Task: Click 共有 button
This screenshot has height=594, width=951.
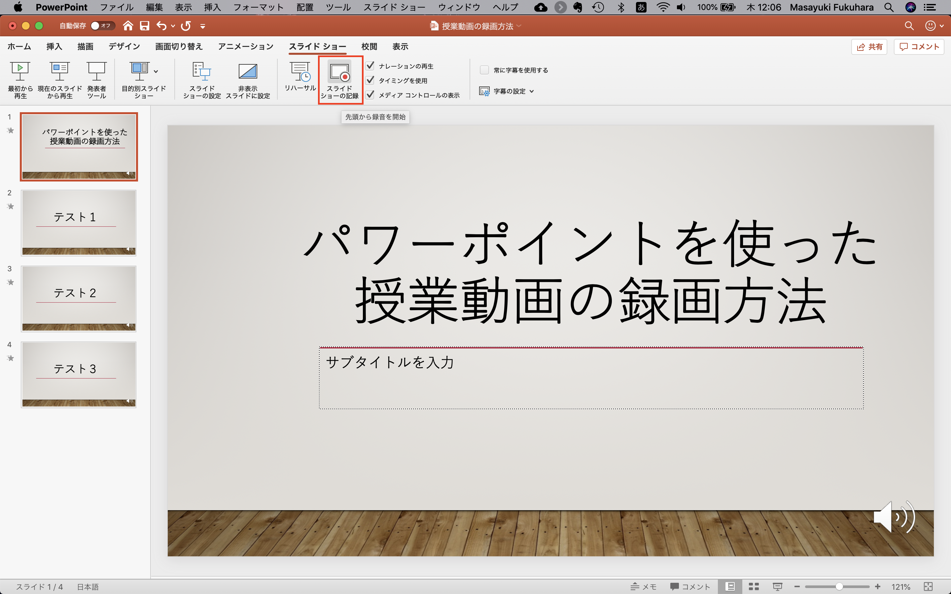Action: click(x=871, y=47)
